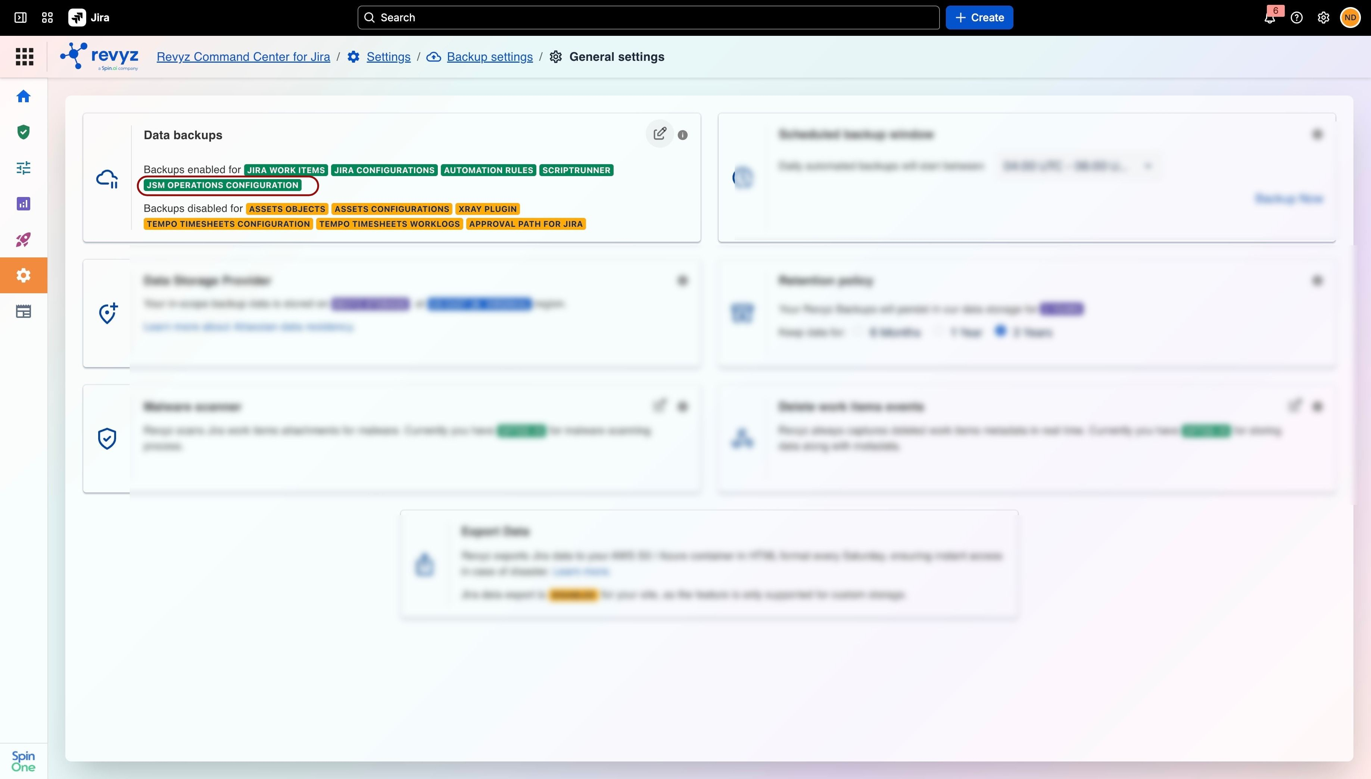Click the blue Create button

(x=979, y=18)
